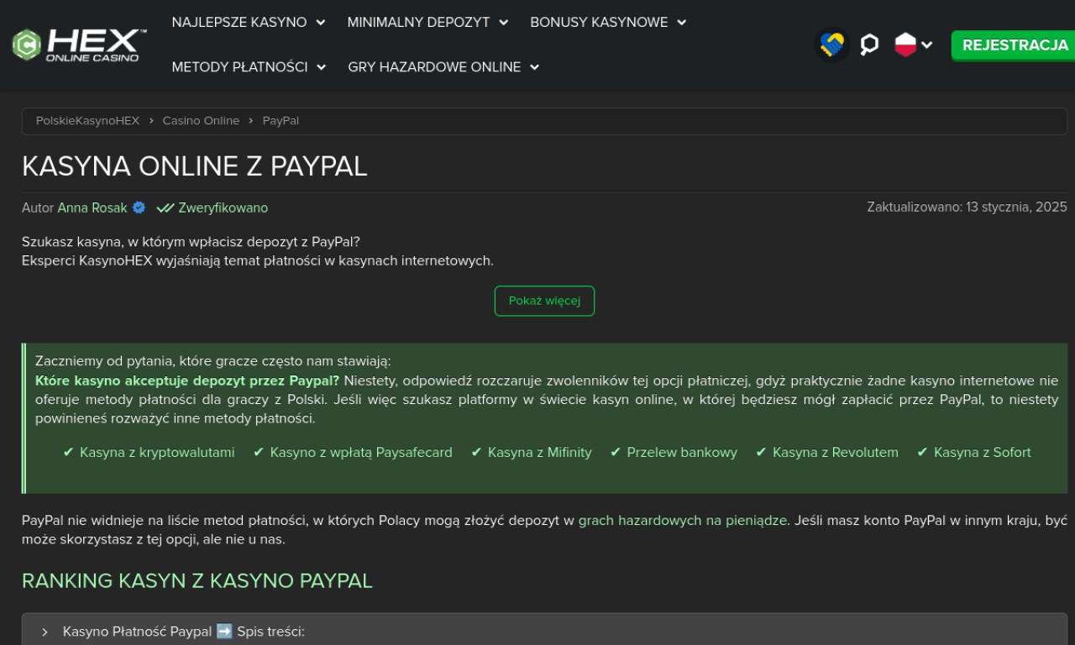Click the double-check Zweryfikowano icon
The width and height of the screenshot is (1075, 645).
coord(165,207)
